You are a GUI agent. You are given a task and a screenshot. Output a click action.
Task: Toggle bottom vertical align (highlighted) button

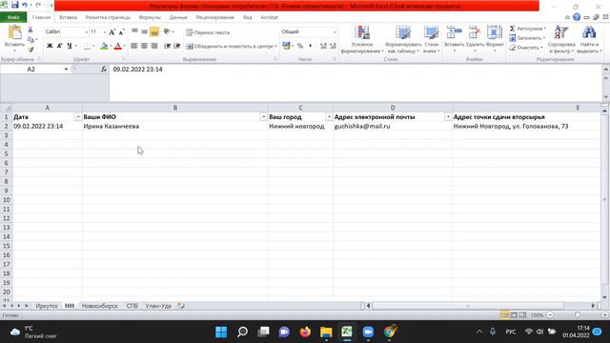154,31
